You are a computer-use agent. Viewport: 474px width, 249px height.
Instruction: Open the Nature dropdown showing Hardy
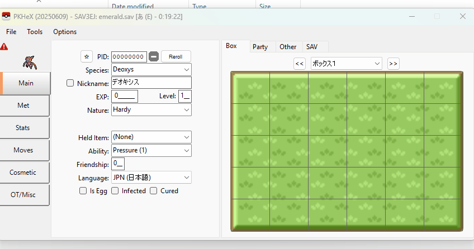pyautogui.click(x=151, y=109)
